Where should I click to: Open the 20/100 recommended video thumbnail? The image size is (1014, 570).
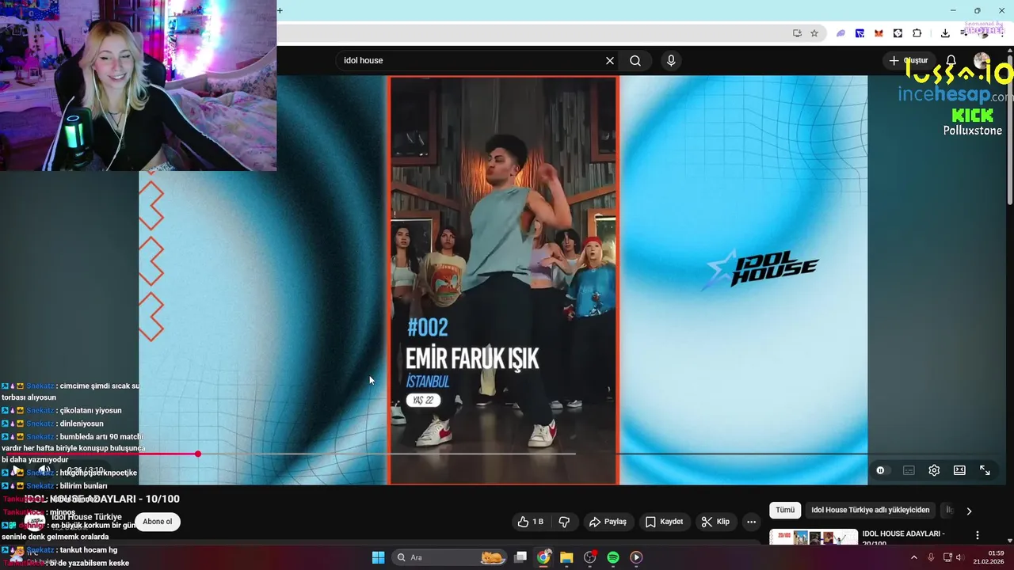coord(814,538)
